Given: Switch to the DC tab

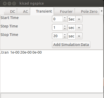Looking at the screenshot, I should click(x=10, y=12).
